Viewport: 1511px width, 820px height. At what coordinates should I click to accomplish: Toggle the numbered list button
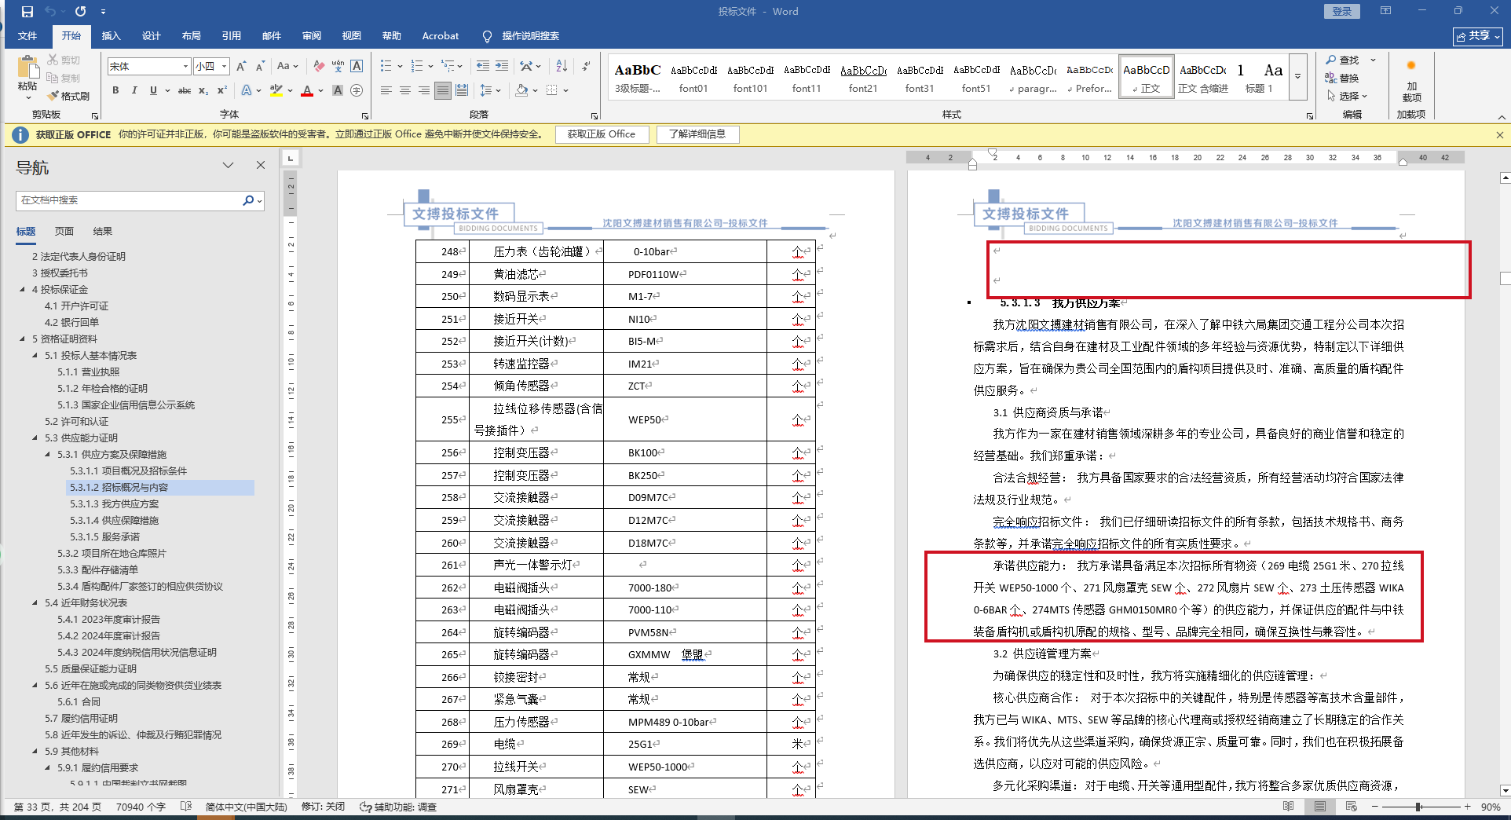click(416, 66)
